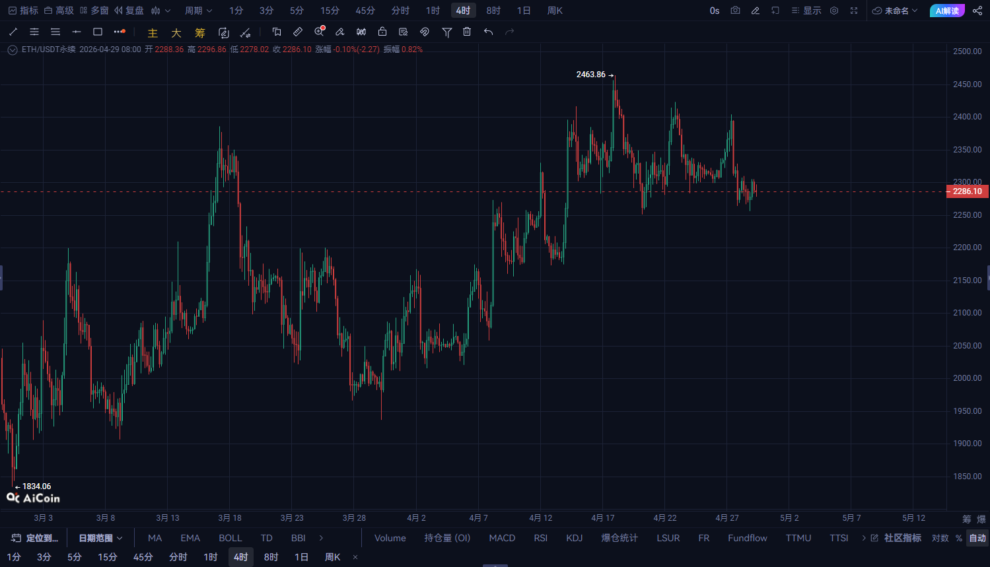The width and height of the screenshot is (990, 567).
Task: Click the AI解读 button
Action: [947, 11]
